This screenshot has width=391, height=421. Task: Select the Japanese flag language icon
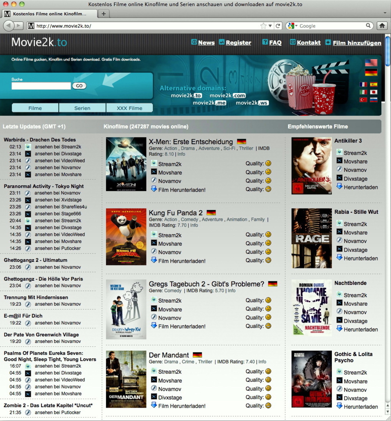[374, 92]
